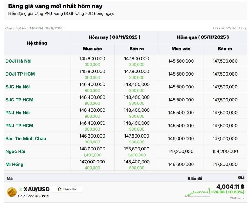Open the XAU/USD symbol link

point(36,189)
